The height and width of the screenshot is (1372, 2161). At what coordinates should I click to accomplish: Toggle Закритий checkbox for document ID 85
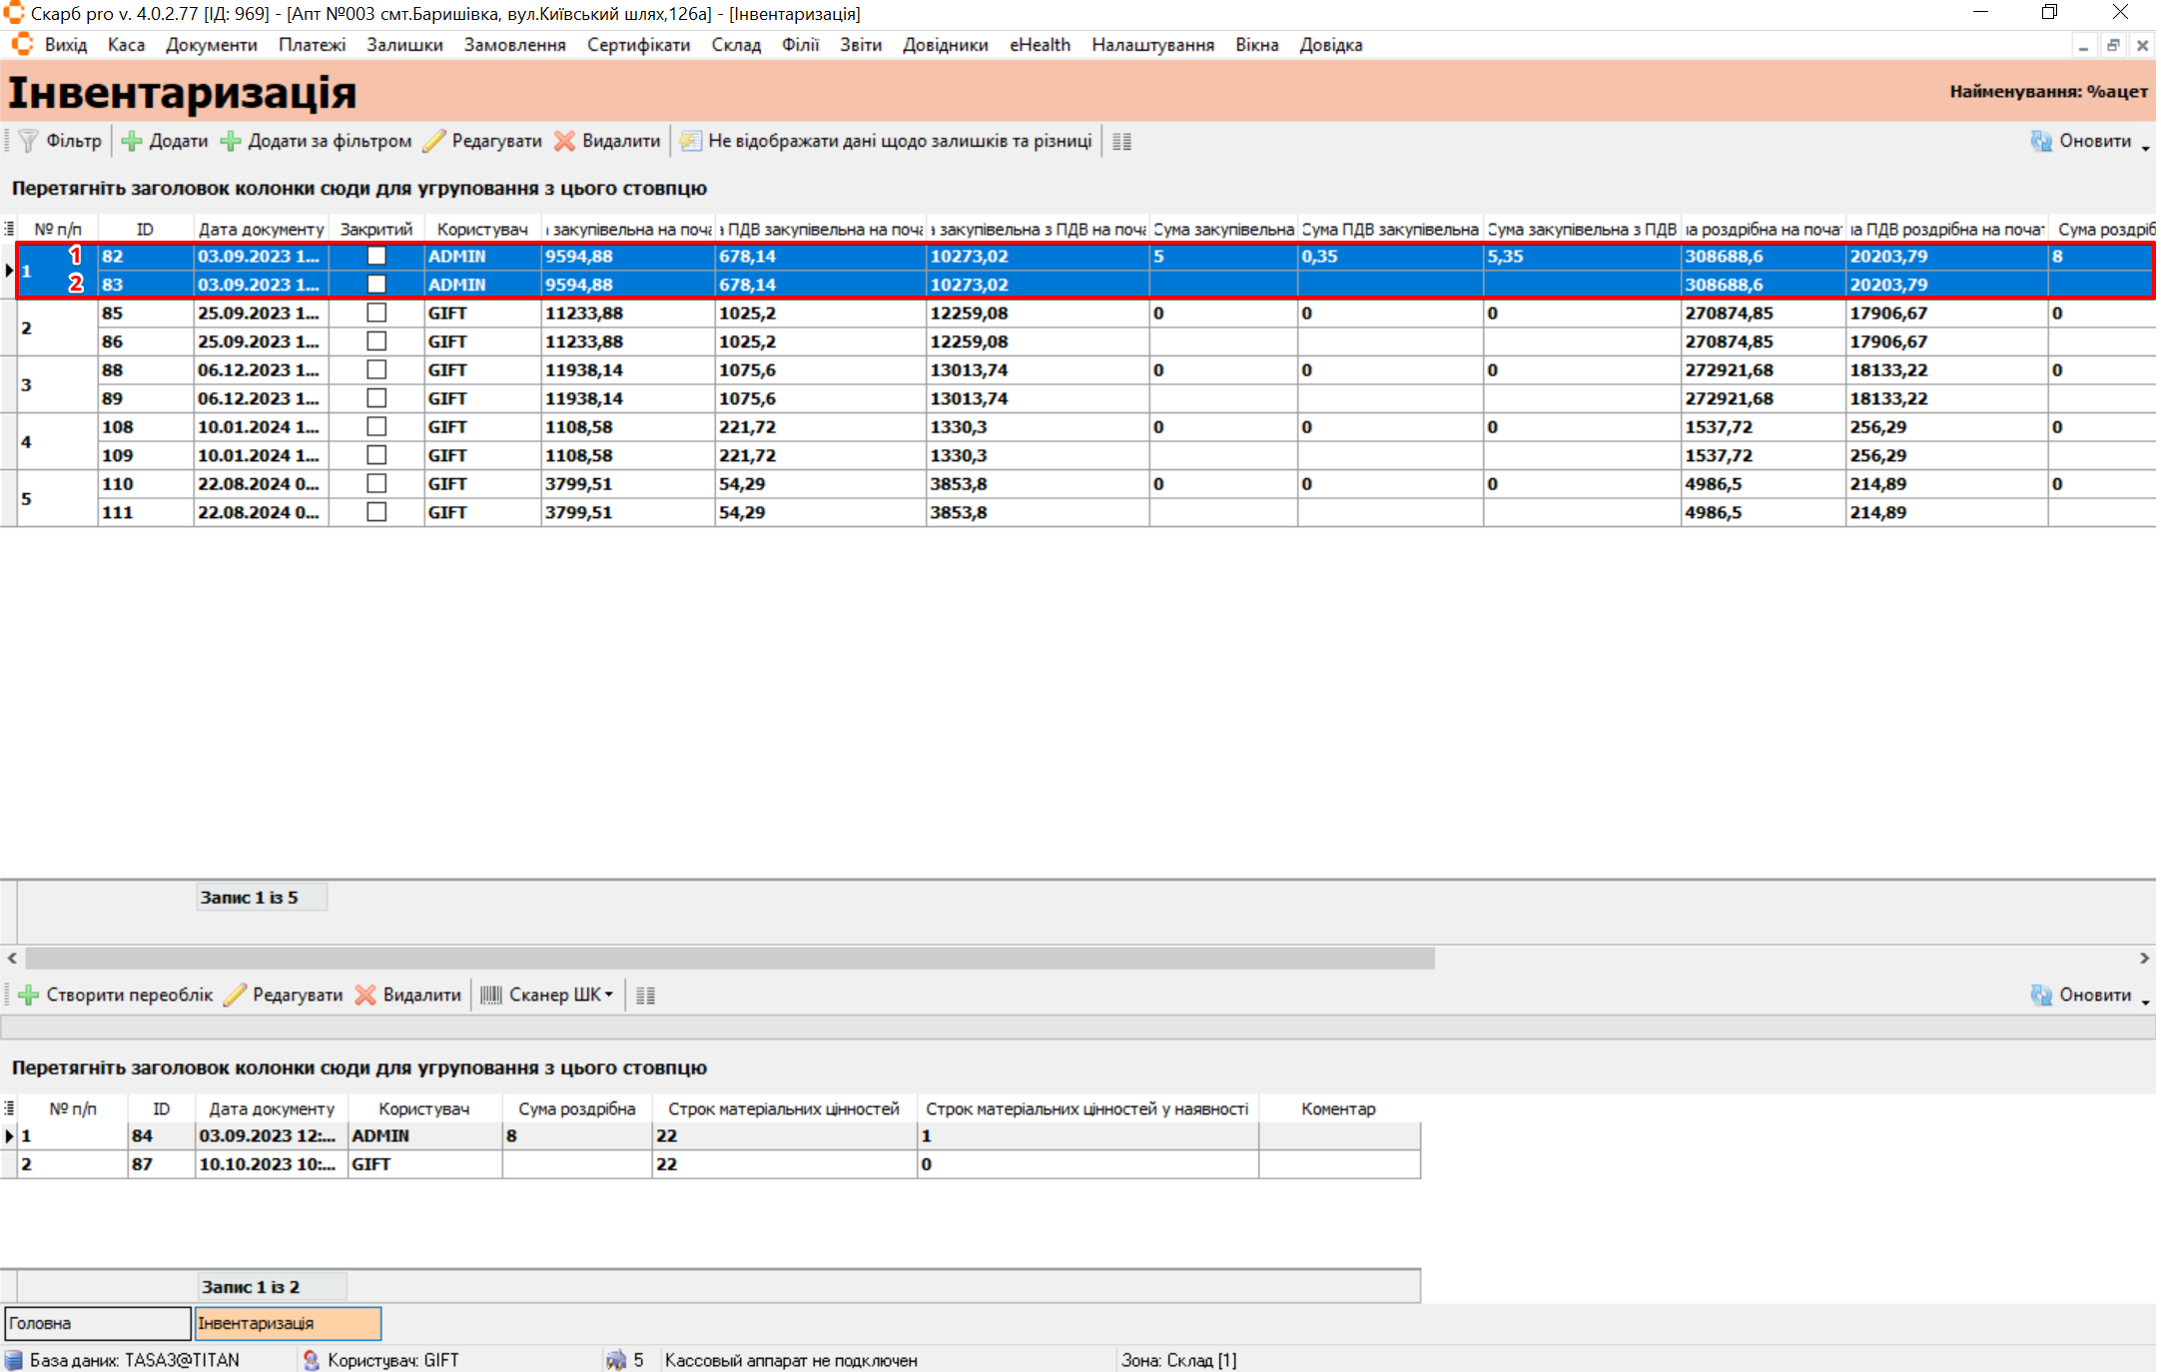coord(376,313)
